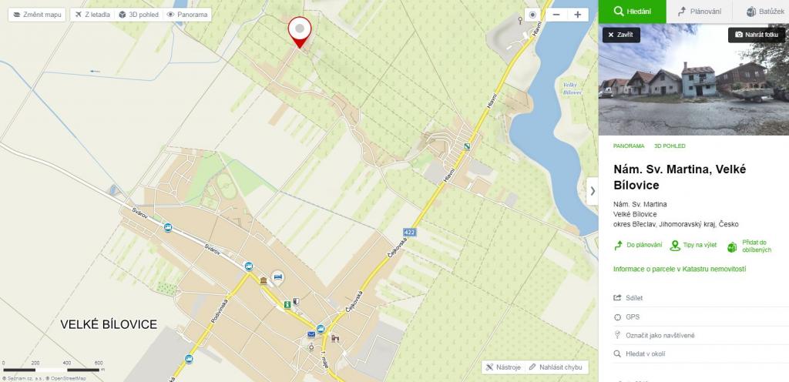Click the post office envelope icon

pyautogui.click(x=311, y=334)
